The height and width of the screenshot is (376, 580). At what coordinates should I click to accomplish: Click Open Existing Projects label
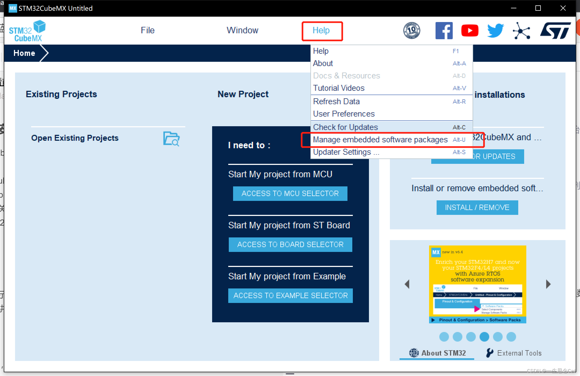coord(75,138)
